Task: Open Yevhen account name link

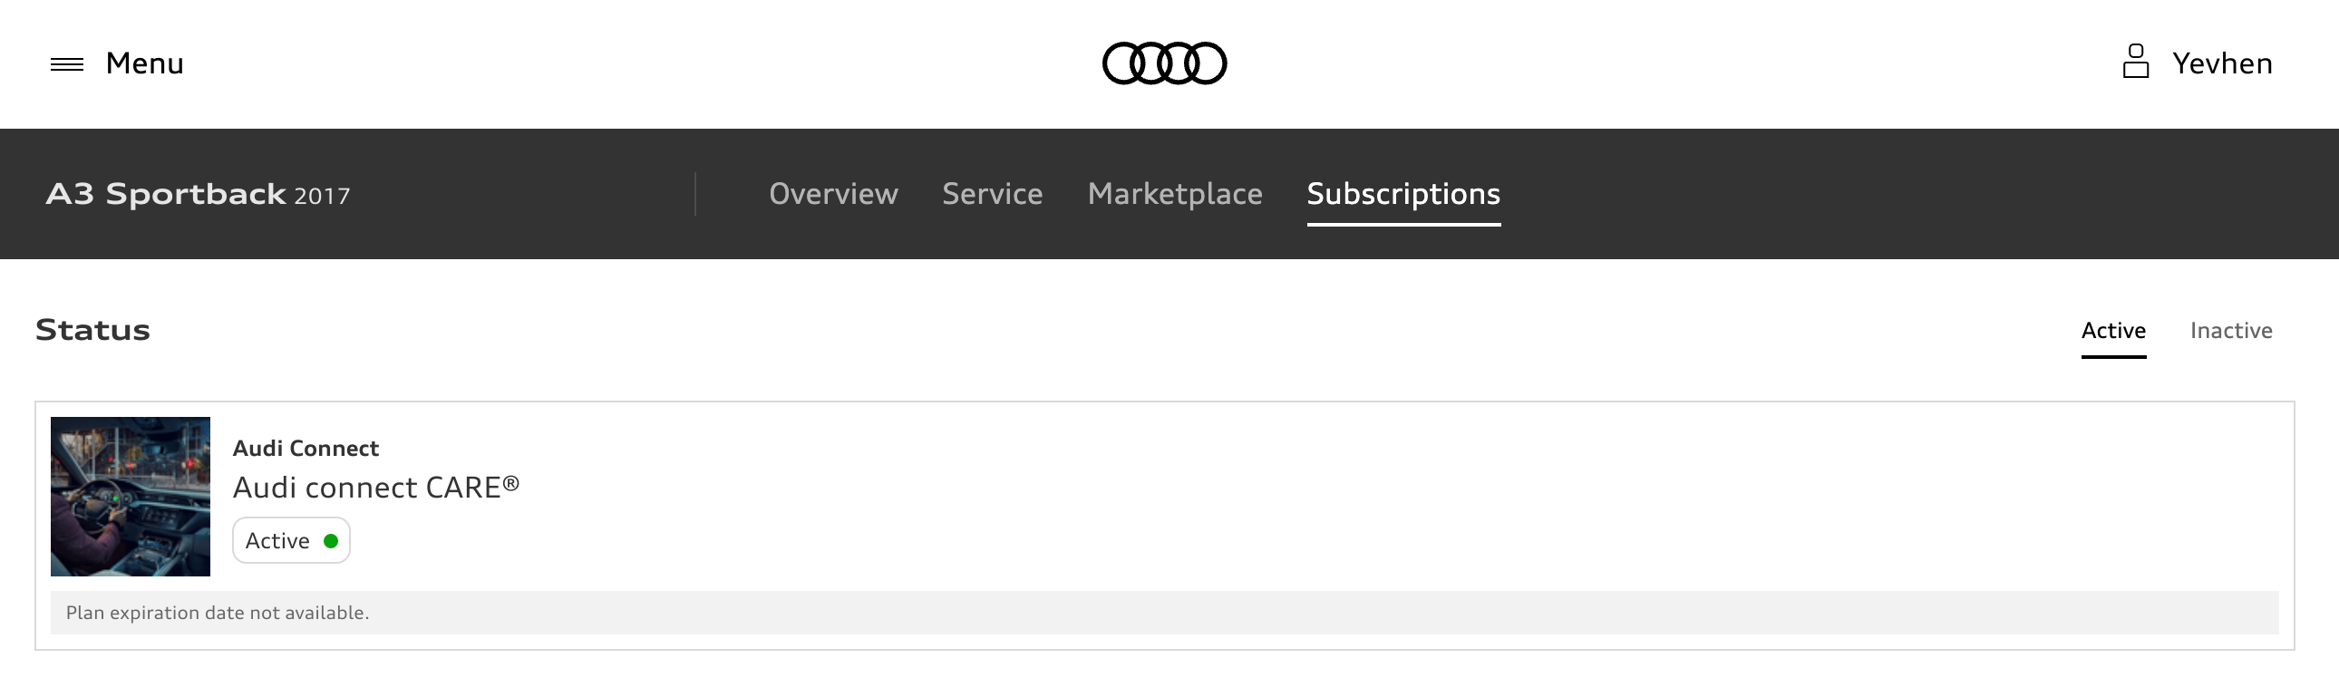Action: (x=2222, y=63)
